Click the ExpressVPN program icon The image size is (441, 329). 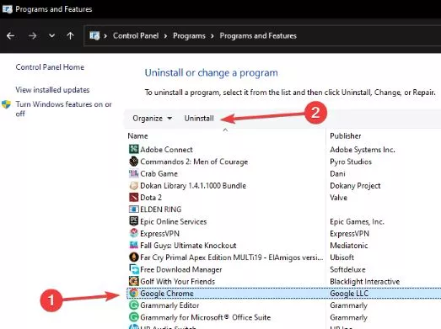[x=133, y=233]
